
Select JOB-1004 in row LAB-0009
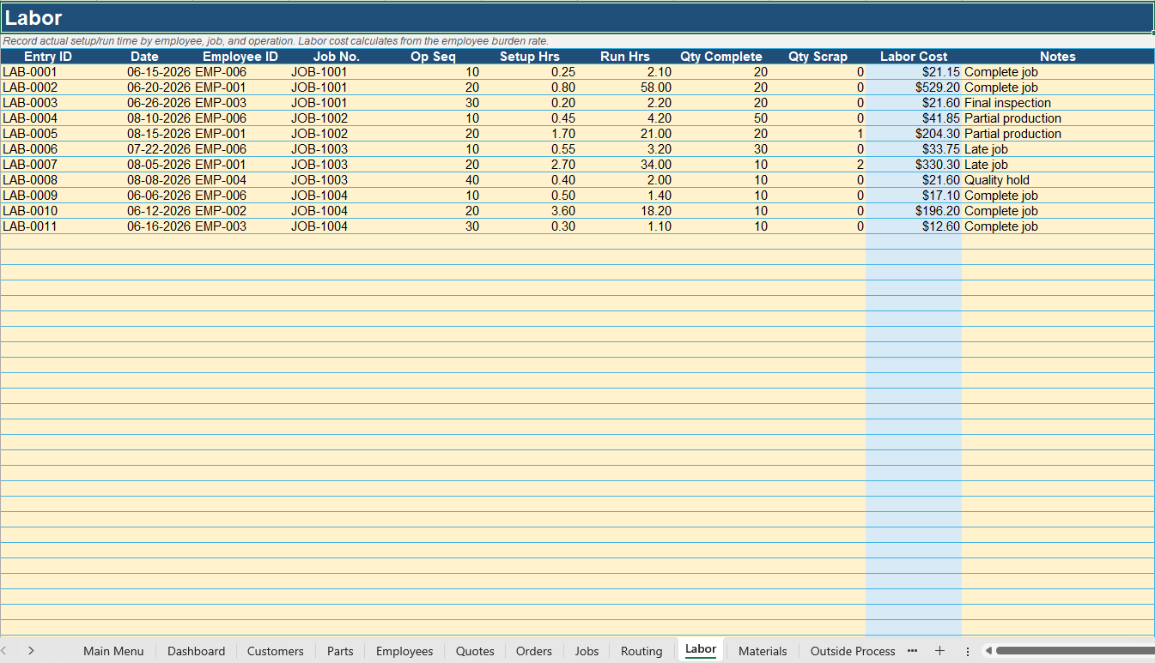(337, 196)
